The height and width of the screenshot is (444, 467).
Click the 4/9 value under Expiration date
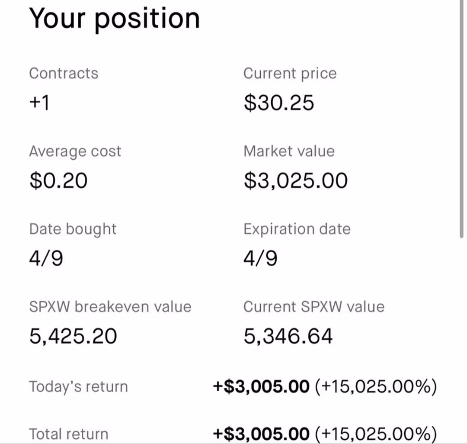pyautogui.click(x=260, y=258)
